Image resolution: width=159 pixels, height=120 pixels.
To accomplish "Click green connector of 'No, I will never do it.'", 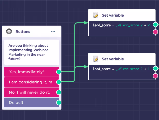I will 59,92.
